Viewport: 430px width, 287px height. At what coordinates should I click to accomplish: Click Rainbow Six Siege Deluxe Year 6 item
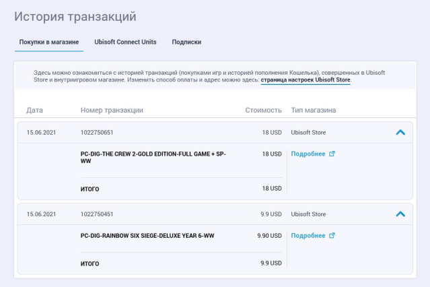coord(147,236)
